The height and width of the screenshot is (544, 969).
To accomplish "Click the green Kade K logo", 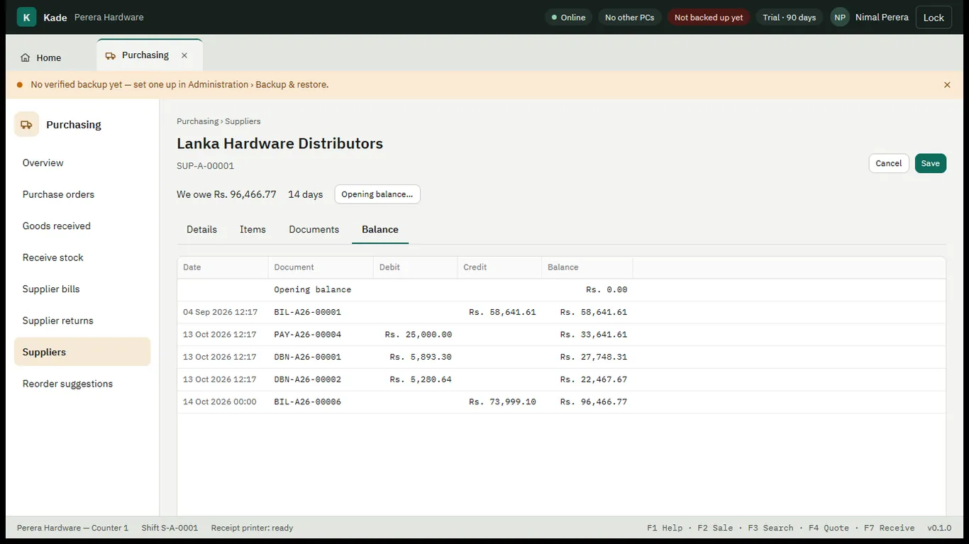I will [26, 17].
